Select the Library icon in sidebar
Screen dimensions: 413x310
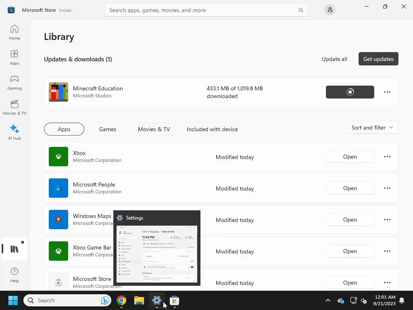coord(15,249)
